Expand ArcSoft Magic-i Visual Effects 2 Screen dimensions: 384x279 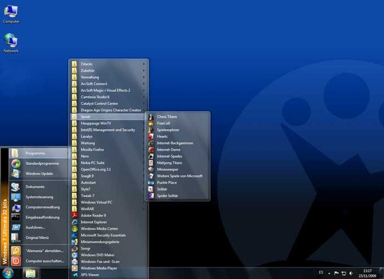(x=109, y=91)
